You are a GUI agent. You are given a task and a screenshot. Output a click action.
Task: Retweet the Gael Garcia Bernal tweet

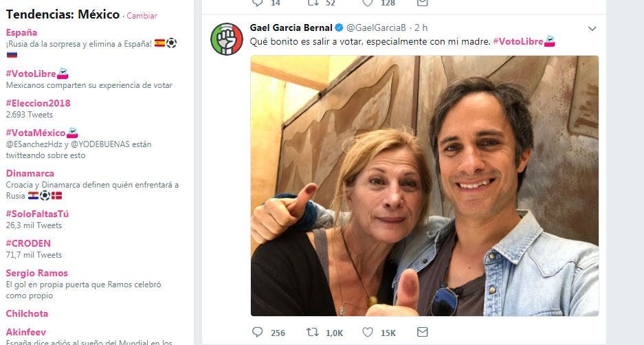coord(313,333)
